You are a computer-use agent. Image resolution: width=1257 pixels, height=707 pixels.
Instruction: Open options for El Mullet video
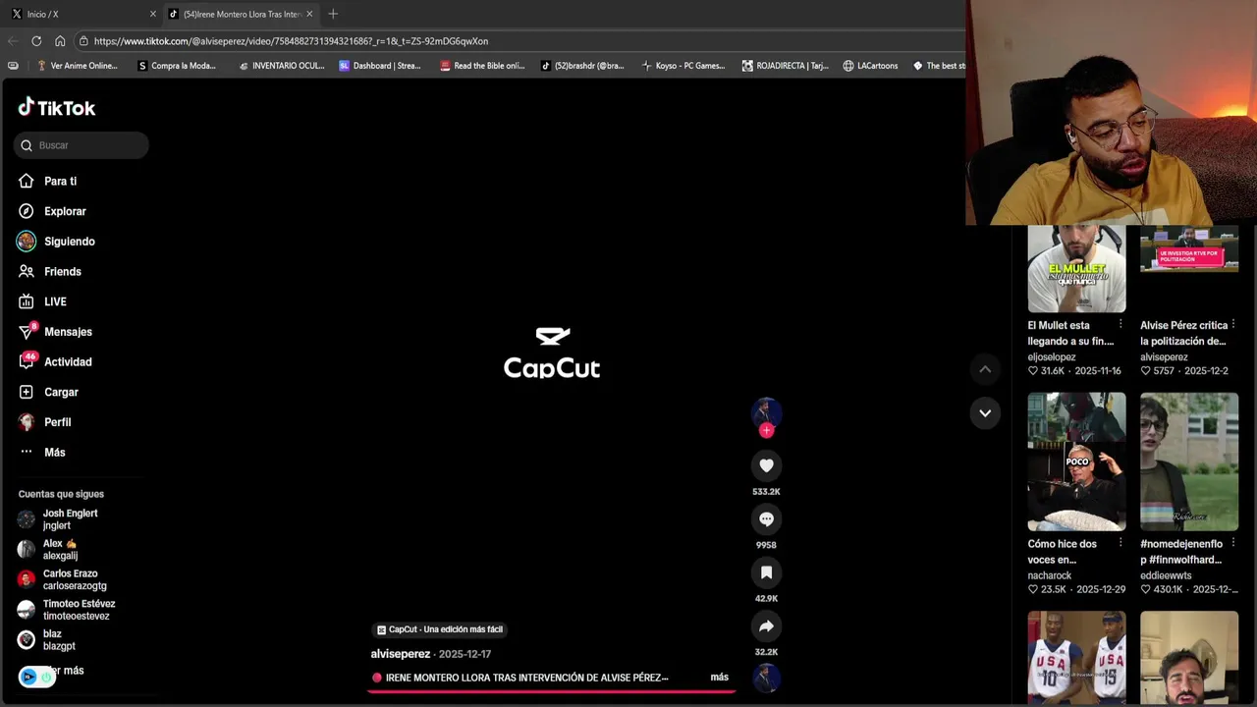tap(1120, 324)
